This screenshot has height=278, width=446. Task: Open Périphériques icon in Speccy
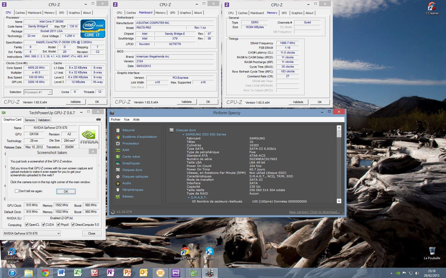point(118,190)
